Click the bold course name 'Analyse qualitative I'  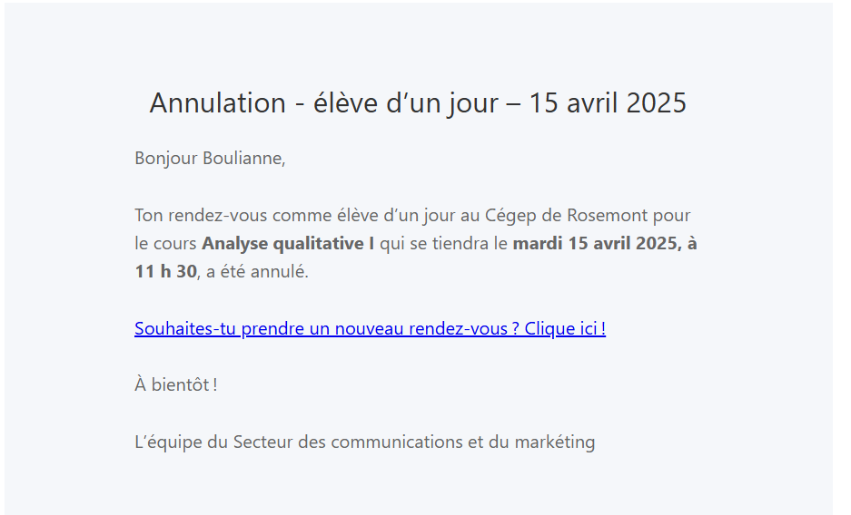coord(288,244)
